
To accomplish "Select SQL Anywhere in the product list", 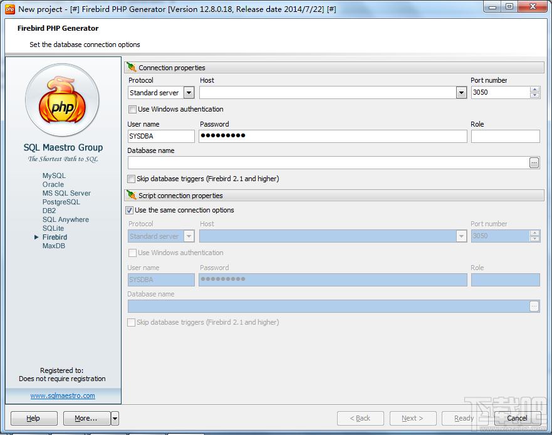I will pos(66,219).
